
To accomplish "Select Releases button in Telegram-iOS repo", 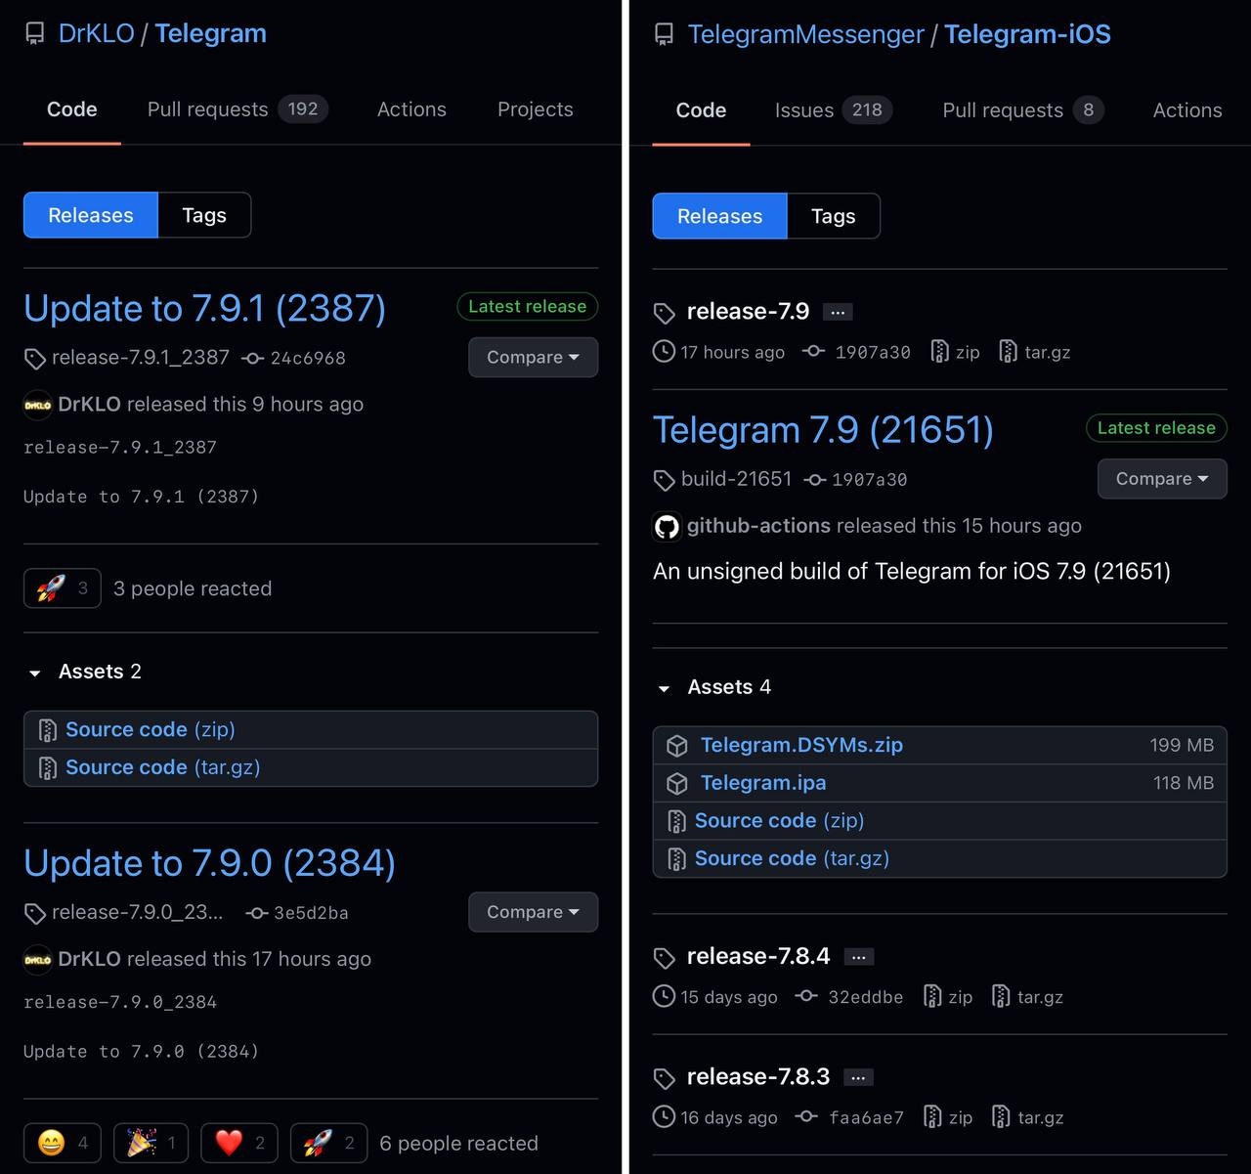I will 719,216.
